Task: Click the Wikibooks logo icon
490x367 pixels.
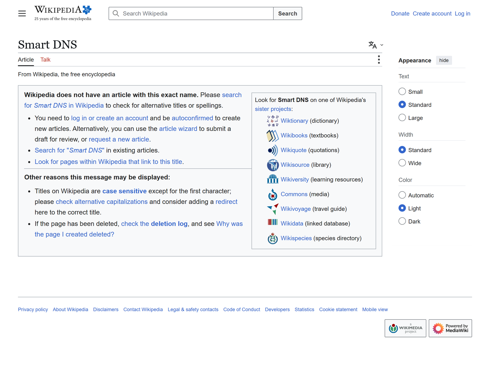Action: [273, 135]
